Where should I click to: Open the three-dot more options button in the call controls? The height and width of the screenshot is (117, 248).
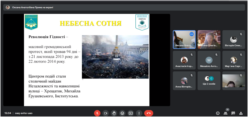[139, 113]
